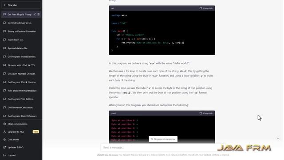The height and width of the screenshot is (160, 284).
Task: Open JS menu with HTML & CSS chat
Action: pyautogui.click(x=21, y=65)
